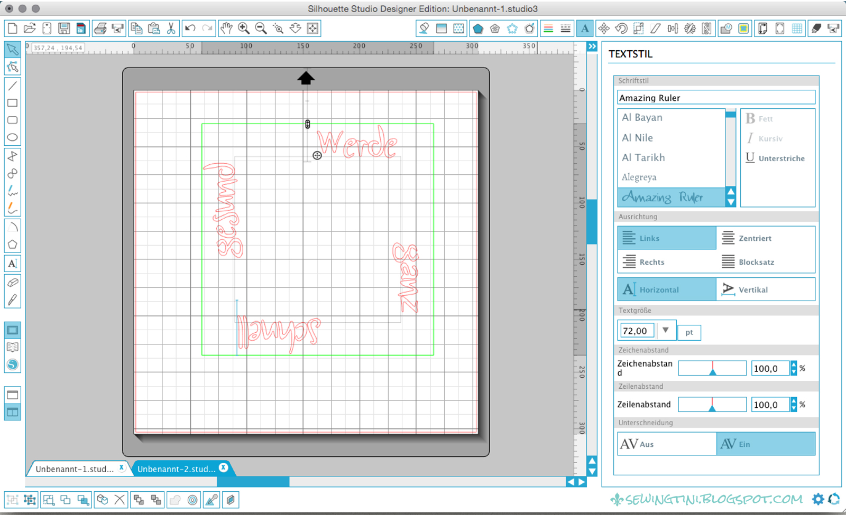This screenshot has width=846, height=515.
Task: Click the Open file folder icon
Action: click(30, 29)
